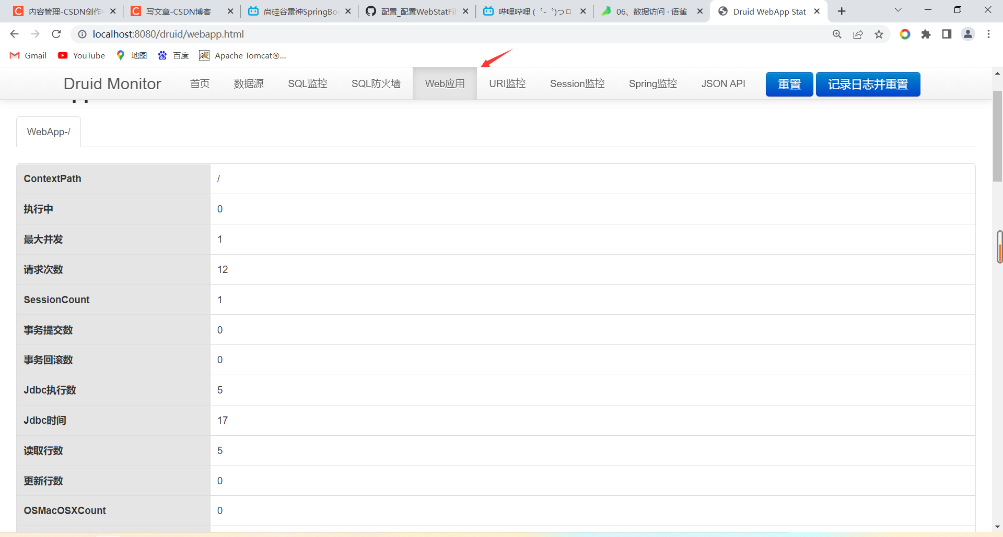Open the JSON API navigation item
1003x537 pixels.
pos(723,83)
